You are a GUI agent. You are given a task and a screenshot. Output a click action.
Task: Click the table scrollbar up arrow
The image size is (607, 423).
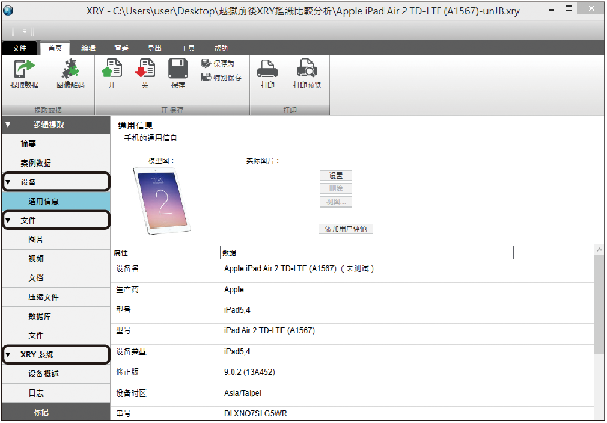(600, 250)
